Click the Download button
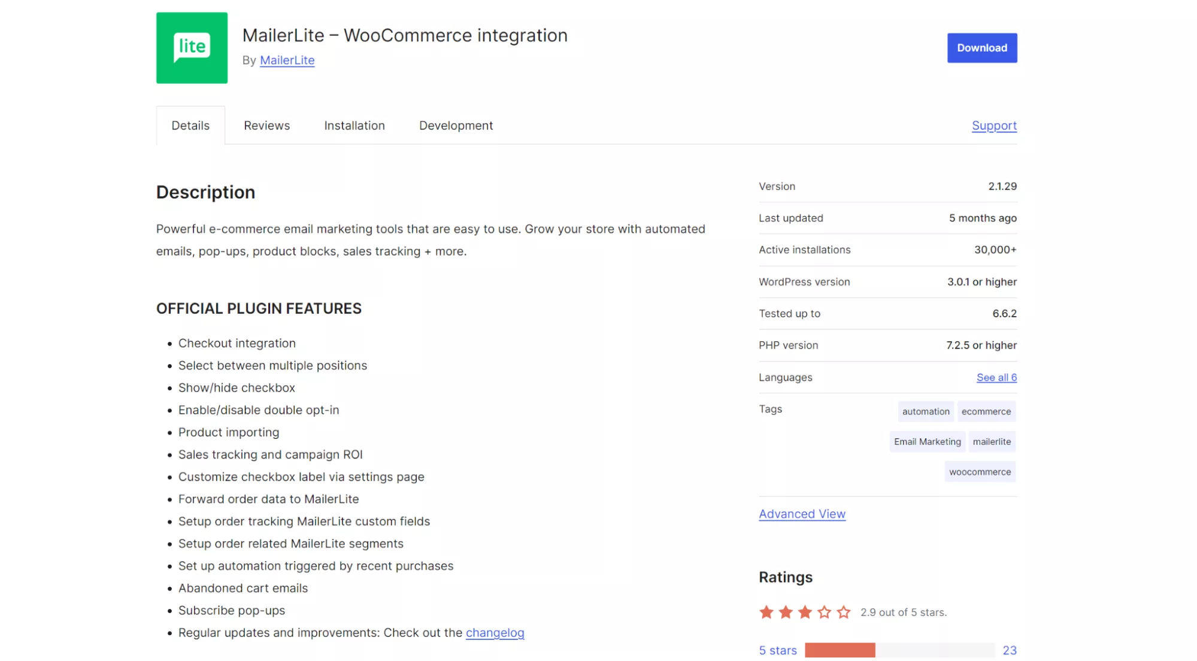This screenshot has width=1197, height=661. 981,48
